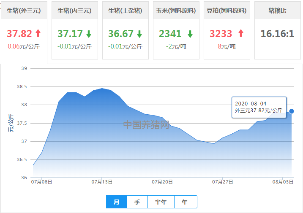303x213 pixels.
Task: Click the green down arrow beside 2341
Action: (190, 34)
